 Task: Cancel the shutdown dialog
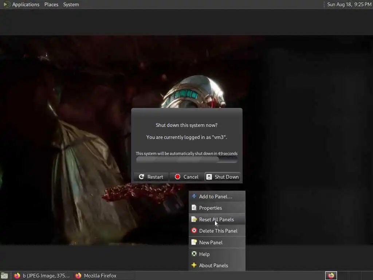pos(187,177)
